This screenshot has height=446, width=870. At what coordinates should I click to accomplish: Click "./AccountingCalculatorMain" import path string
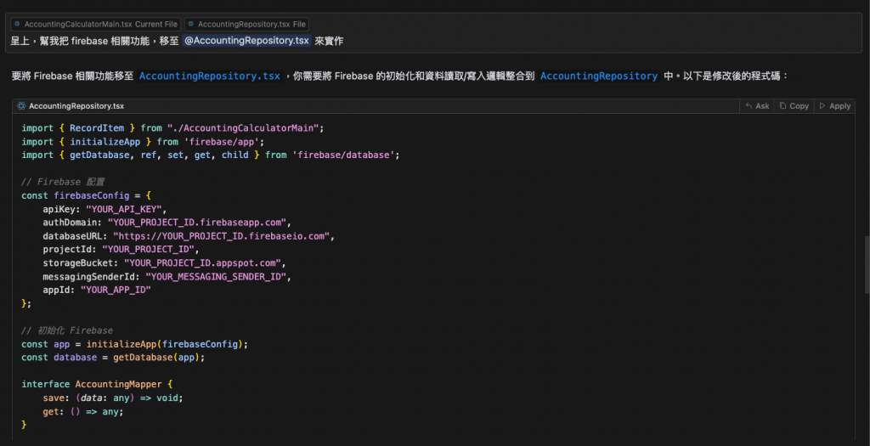tap(242, 128)
